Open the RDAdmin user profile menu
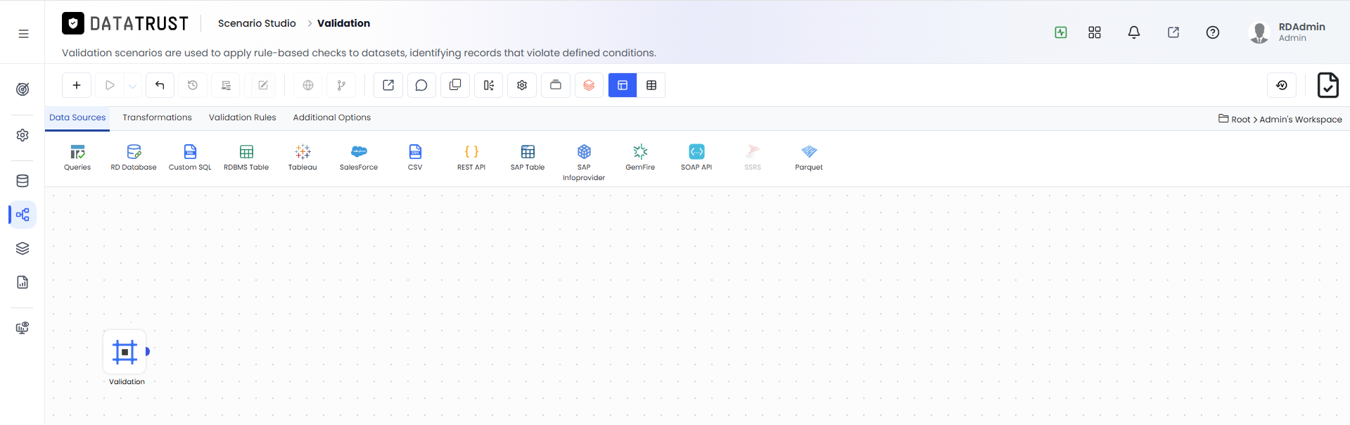 [1287, 32]
